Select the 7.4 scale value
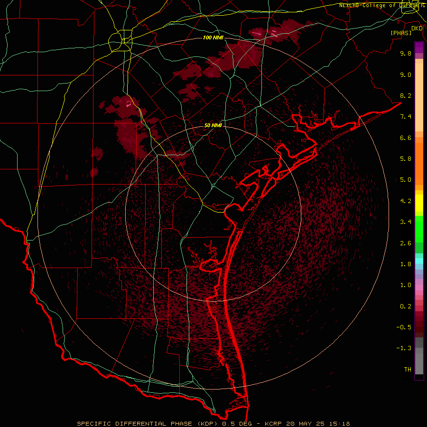The height and width of the screenshot is (427, 427). 406,117
